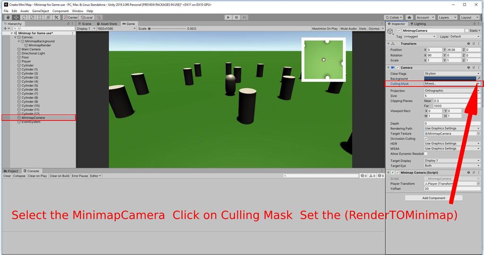Open the GameObject menu
This screenshot has width=484, height=255.
41,11
